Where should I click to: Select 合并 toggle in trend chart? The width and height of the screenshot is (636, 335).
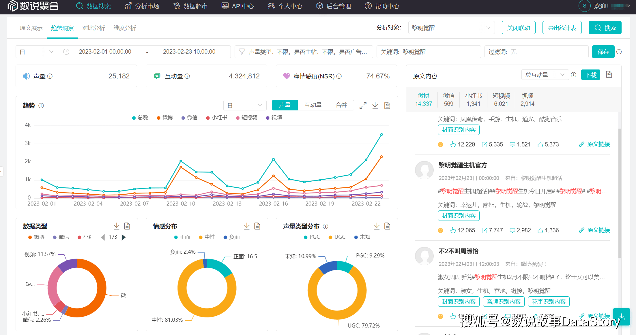(341, 105)
